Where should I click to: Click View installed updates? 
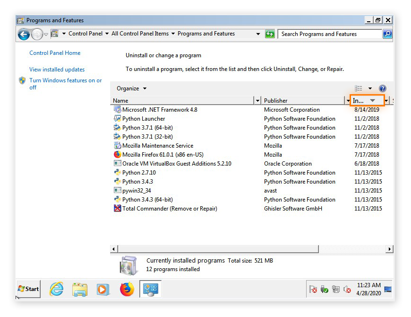[x=57, y=69]
